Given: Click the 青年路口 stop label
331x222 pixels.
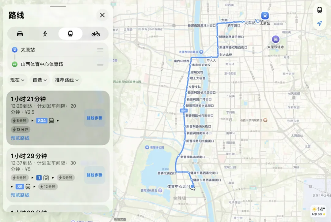Looking at the screenshot, I should [x=234, y=25].
